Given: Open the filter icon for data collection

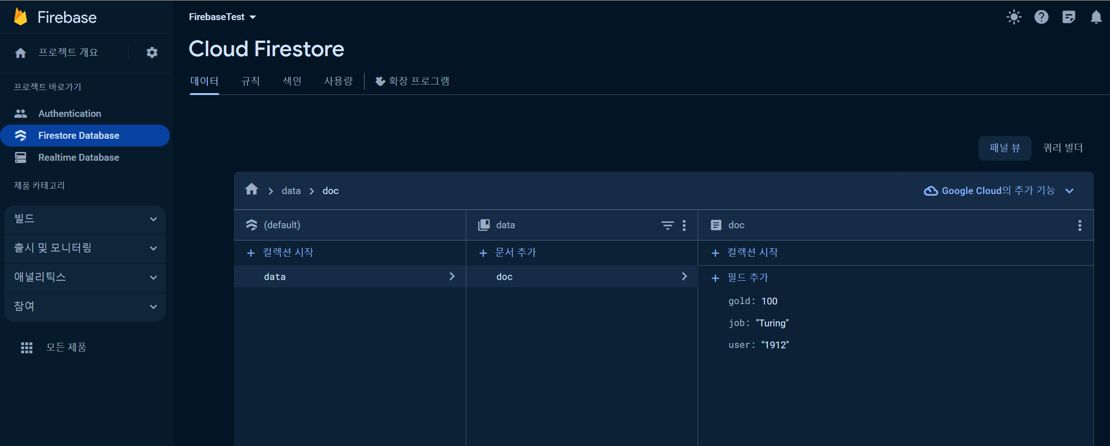Looking at the screenshot, I should [668, 225].
